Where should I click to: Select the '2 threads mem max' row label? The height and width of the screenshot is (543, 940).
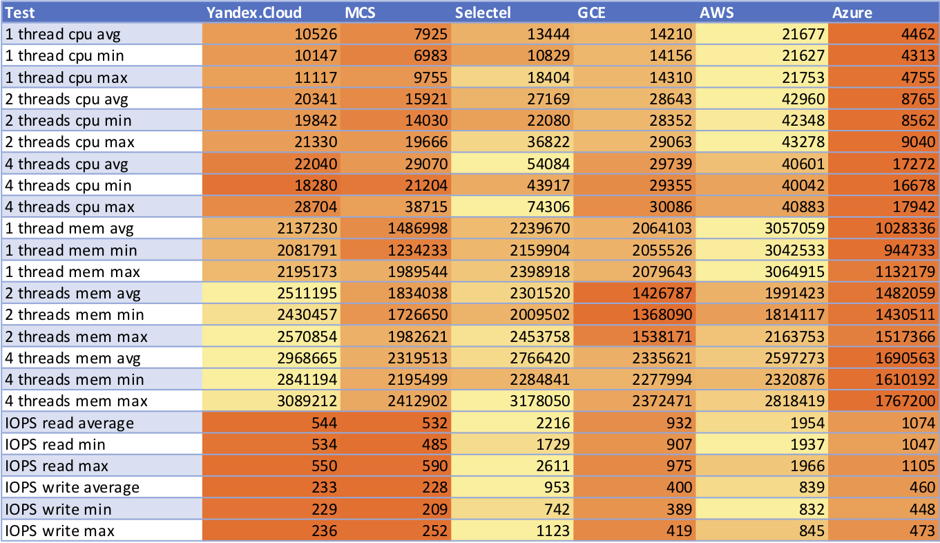coord(102,336)
